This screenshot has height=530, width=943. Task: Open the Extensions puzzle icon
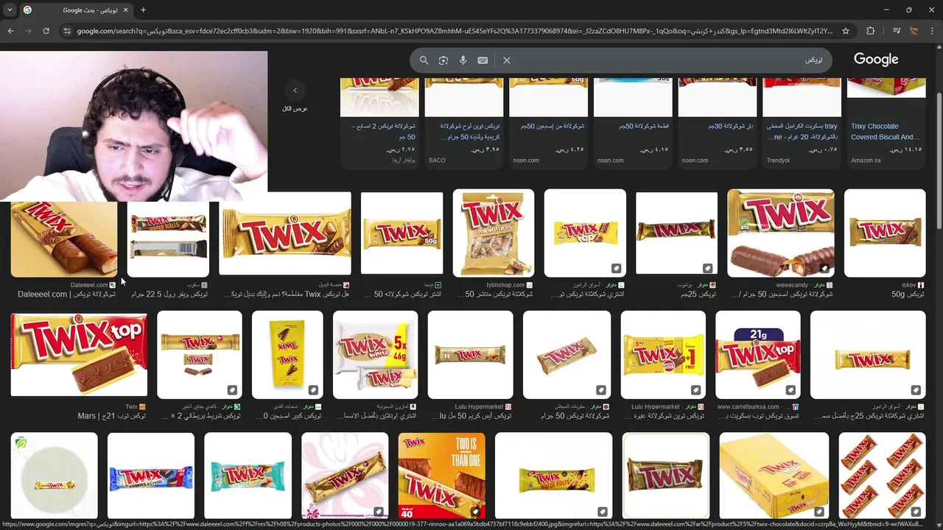(x=871, y=31)
